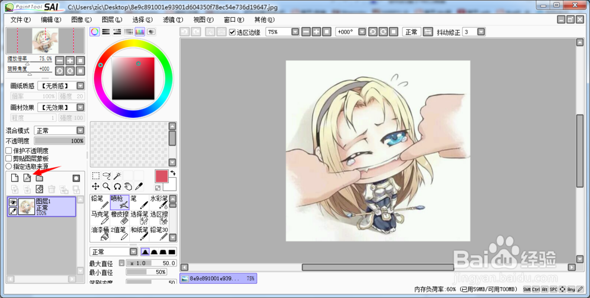
Task: Create a new normal layer
Action: click(15, 178)
